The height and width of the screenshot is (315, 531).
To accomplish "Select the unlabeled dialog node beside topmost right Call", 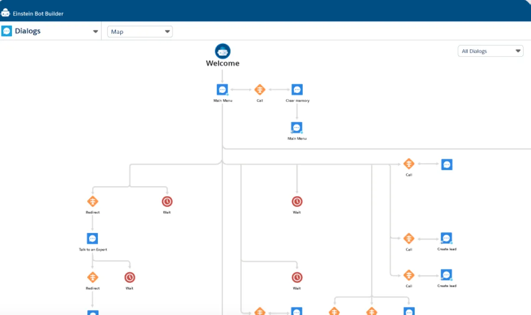I will coord(447,165).
